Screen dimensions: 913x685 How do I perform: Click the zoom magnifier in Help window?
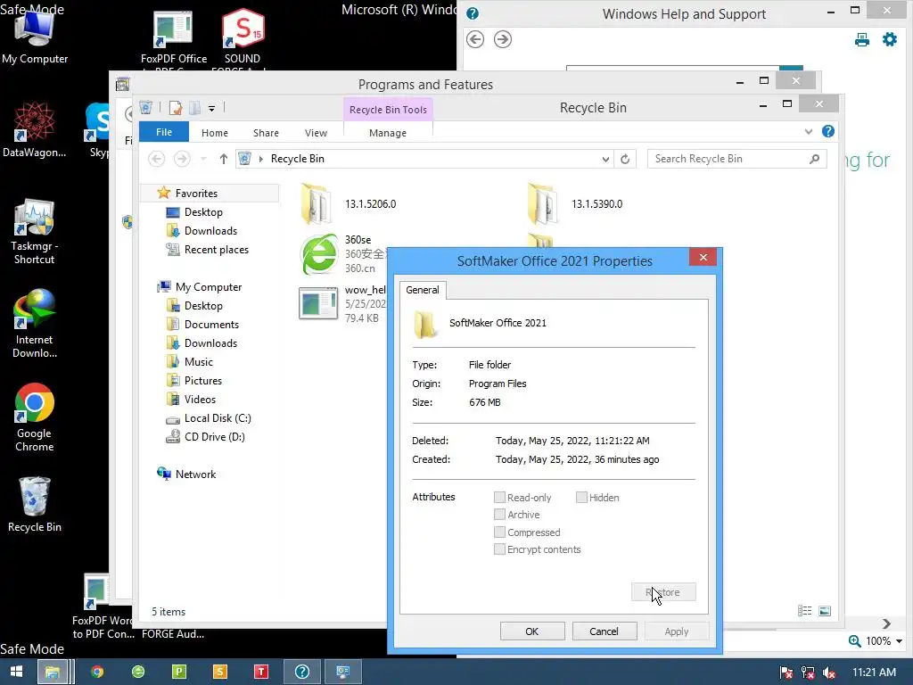pos(854,641)
